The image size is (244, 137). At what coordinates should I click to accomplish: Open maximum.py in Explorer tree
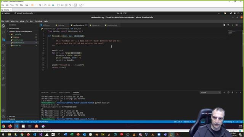(18, 40)
